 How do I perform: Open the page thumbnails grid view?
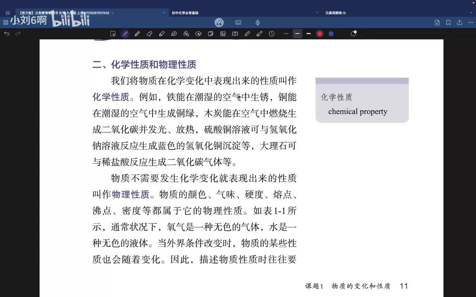tap(5, 22)
